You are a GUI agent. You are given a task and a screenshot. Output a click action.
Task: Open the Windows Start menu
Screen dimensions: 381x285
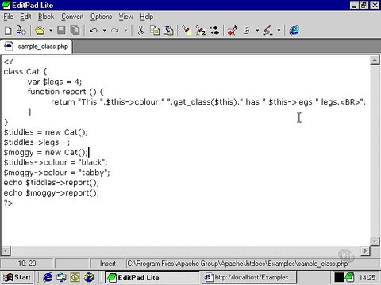(17, 277)
